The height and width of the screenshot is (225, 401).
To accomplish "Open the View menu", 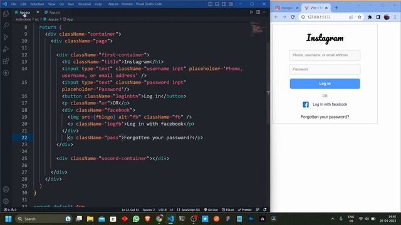I will [x=51, y=4].
